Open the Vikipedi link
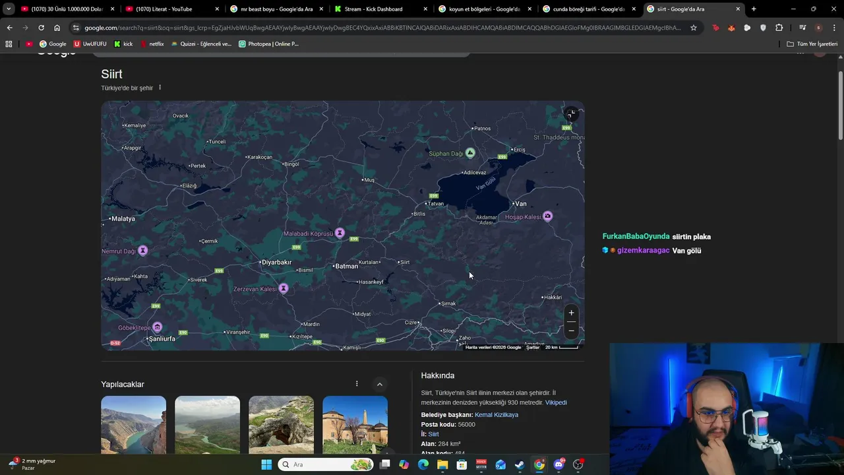Image resolution: width=844 pixels, height=475 pixels. pos(556,402)
